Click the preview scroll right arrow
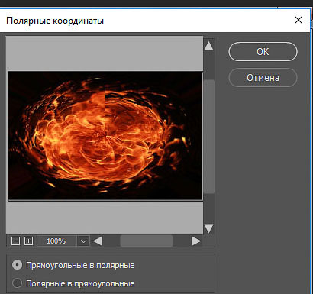Image resolution: width=313 pixels, height=294 pixels. [195, 241]
